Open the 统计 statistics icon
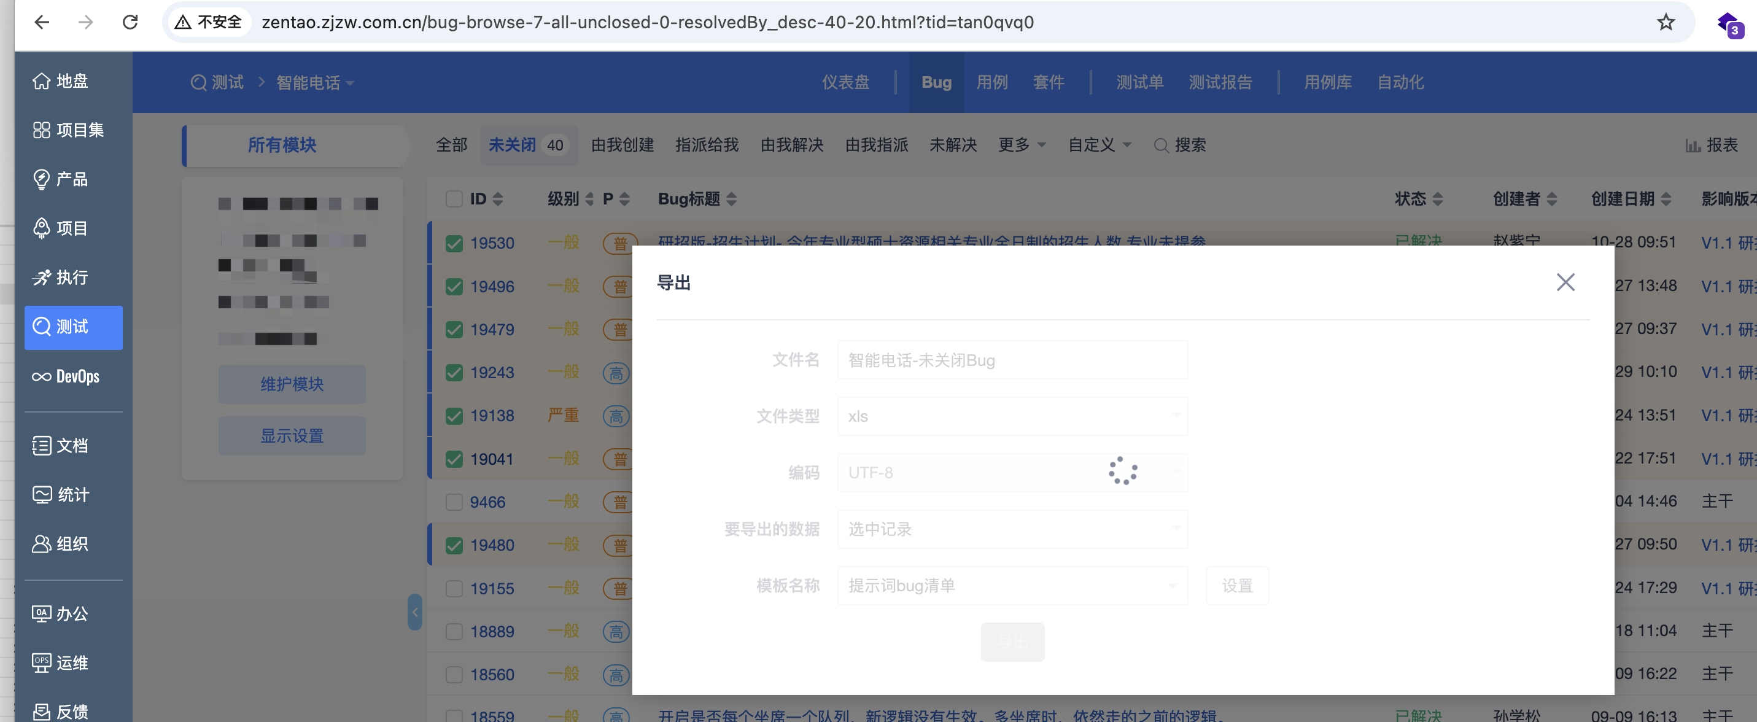This screenshot has height=722, width=1757. (x=41, y=495)
